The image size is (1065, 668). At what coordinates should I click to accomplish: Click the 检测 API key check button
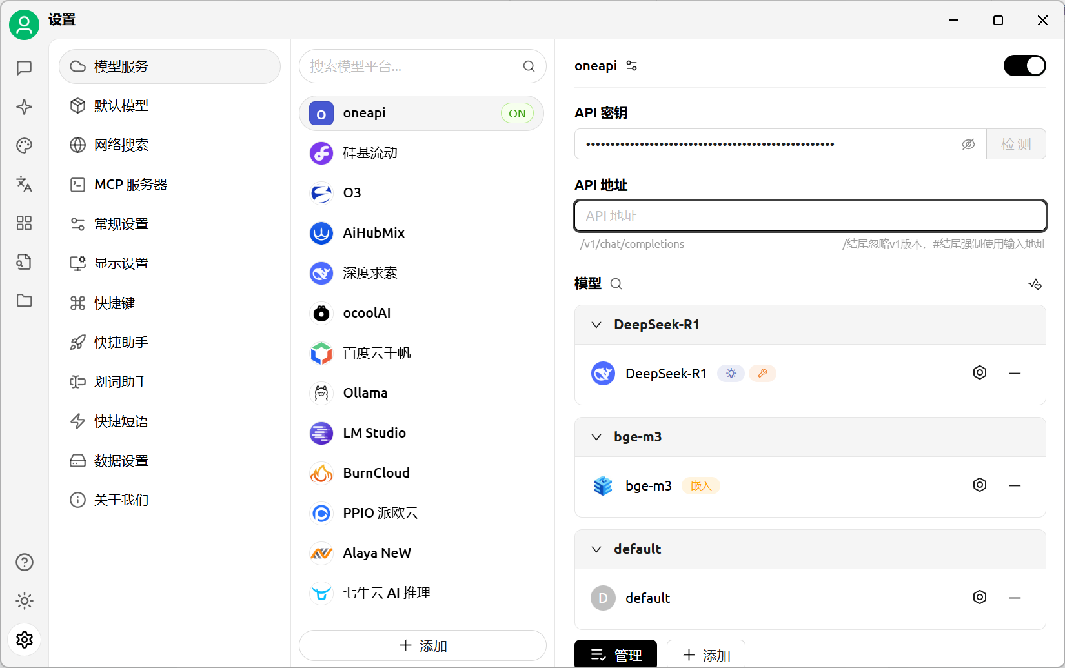[x=1016, y=144]
